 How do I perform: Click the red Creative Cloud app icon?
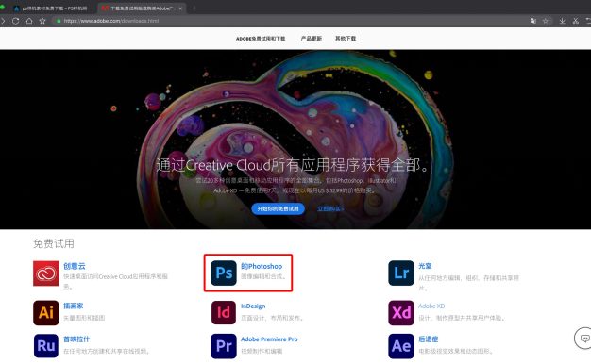pyautogui.click(x=46, y=273)
